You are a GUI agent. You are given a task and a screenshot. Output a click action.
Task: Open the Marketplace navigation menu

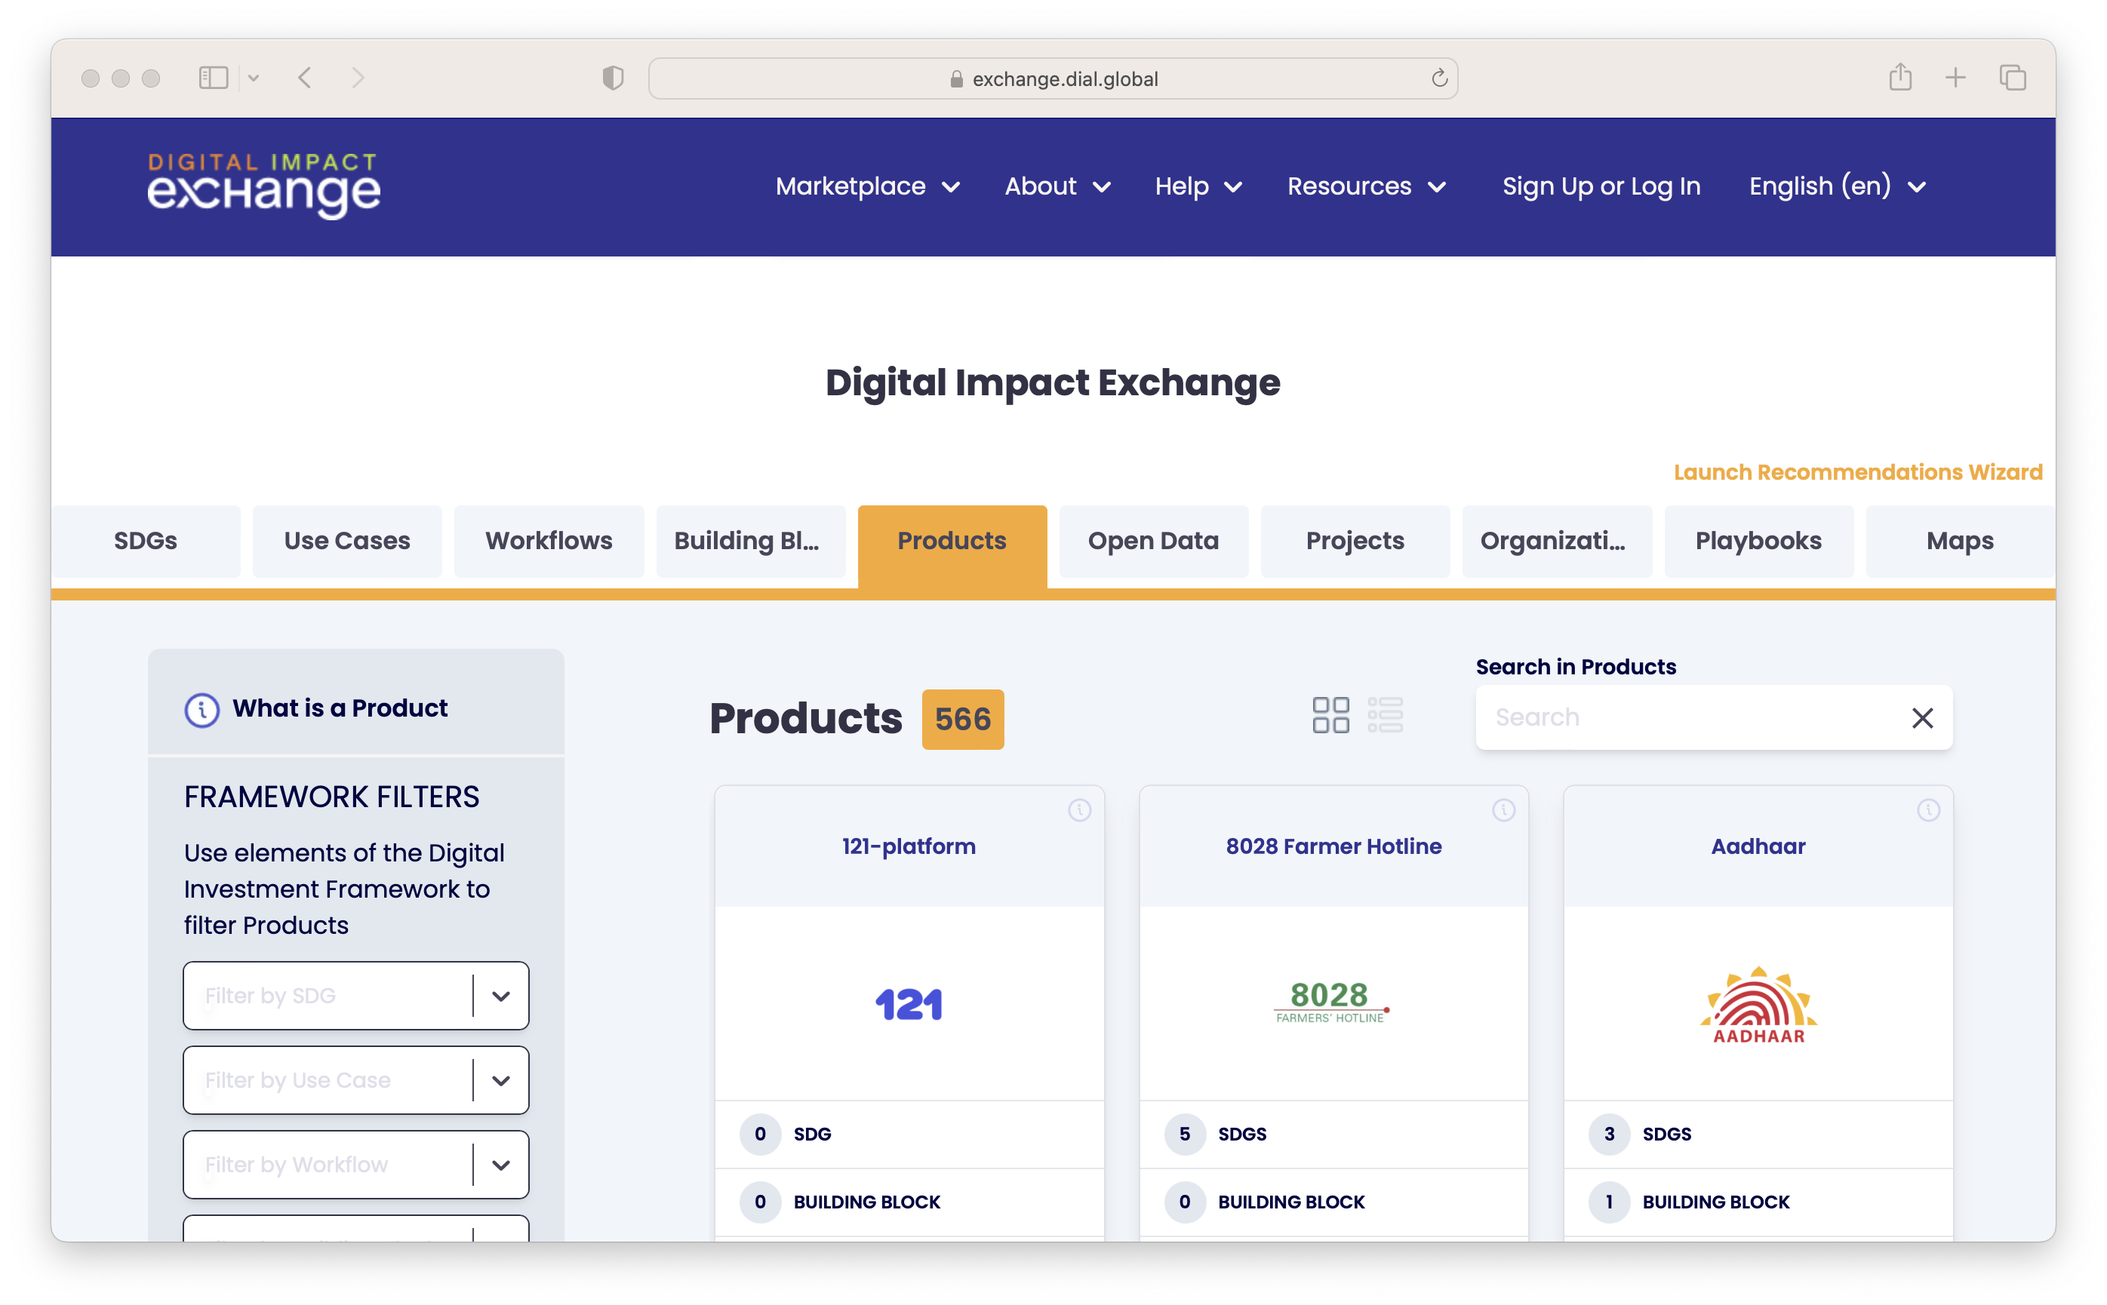click(867, 186)
